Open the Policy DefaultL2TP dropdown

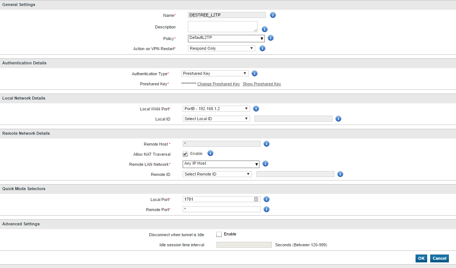(x=226, y=38)
